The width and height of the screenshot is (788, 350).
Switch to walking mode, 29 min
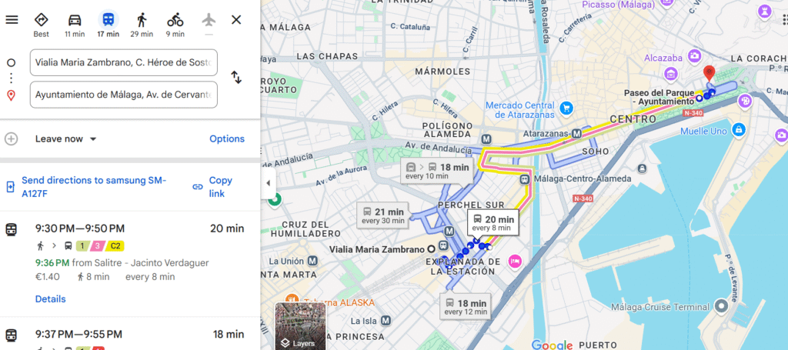tap(142, 25)
